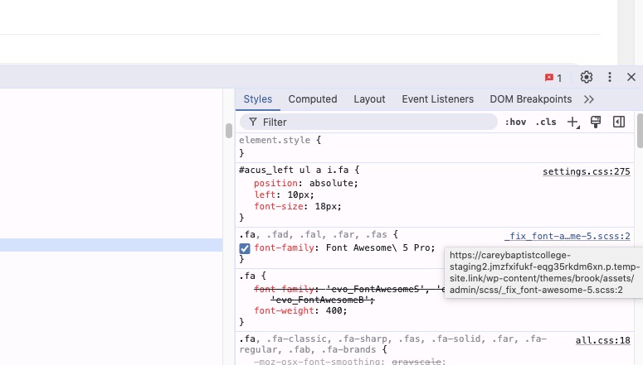Click the struck-through 'evo_FontAwesomeB' value
643x365 pixels.
(320, 300)
